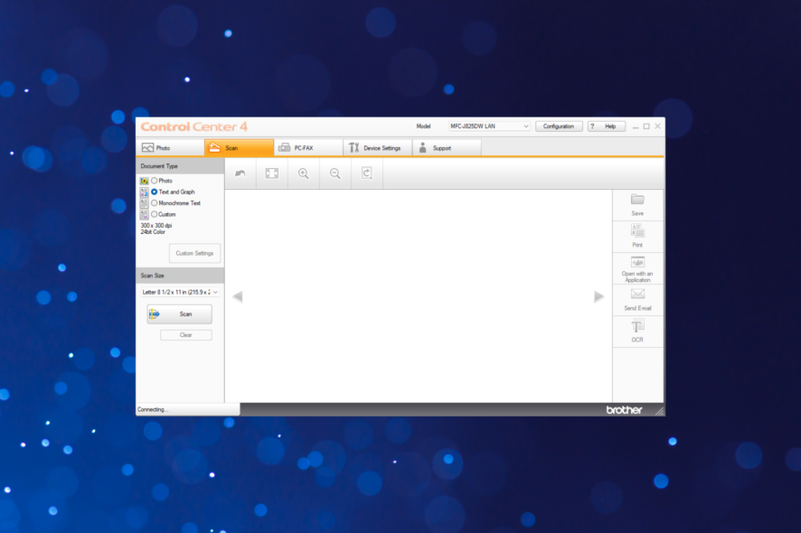Start scanning with the Scan button
The height and width of the screenshot is (533, 801).
coord(179,314)
